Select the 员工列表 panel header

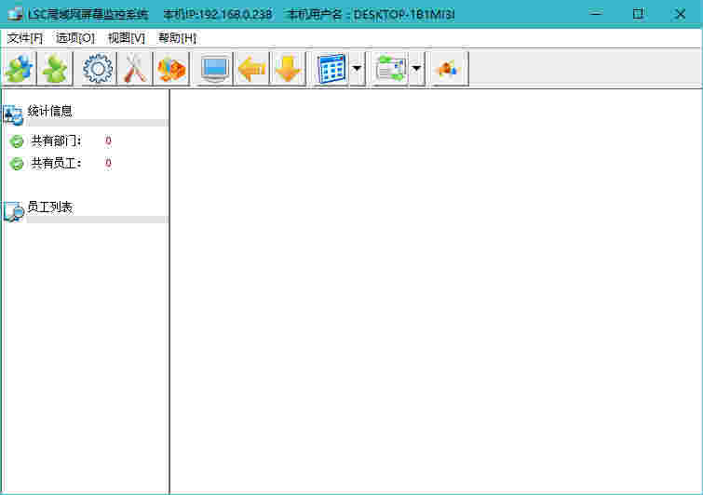[x=50, y=207]
